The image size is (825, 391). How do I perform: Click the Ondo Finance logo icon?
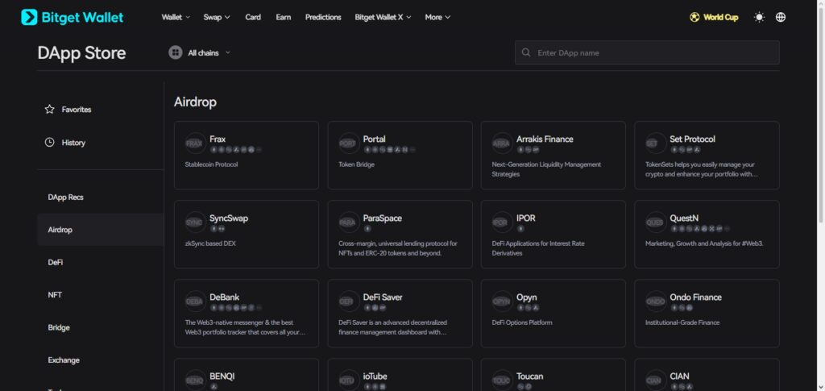tap(654, 301)
